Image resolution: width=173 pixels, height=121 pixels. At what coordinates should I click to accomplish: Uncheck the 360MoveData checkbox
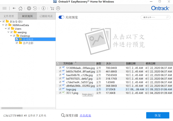point(6,25)
